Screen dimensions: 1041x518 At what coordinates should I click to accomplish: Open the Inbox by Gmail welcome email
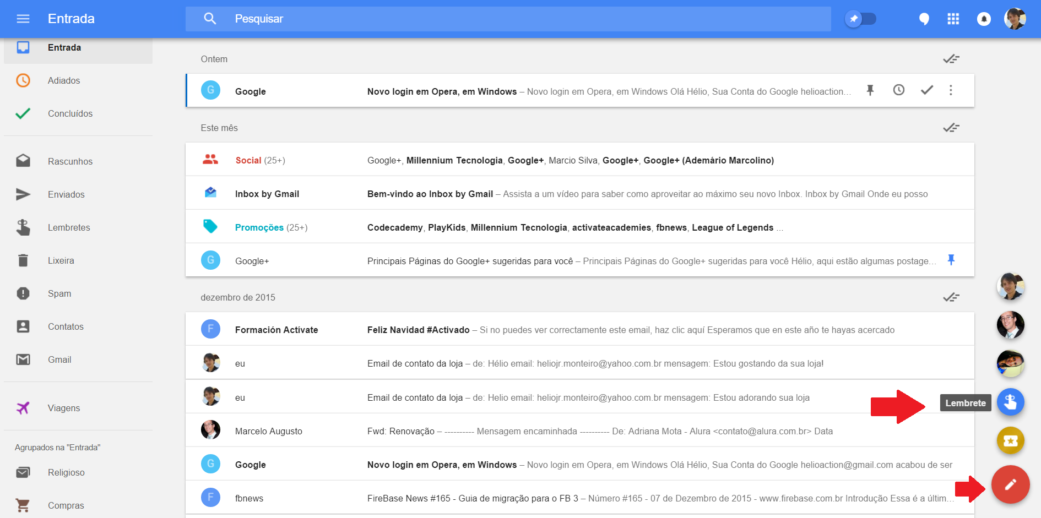[580, 193]
